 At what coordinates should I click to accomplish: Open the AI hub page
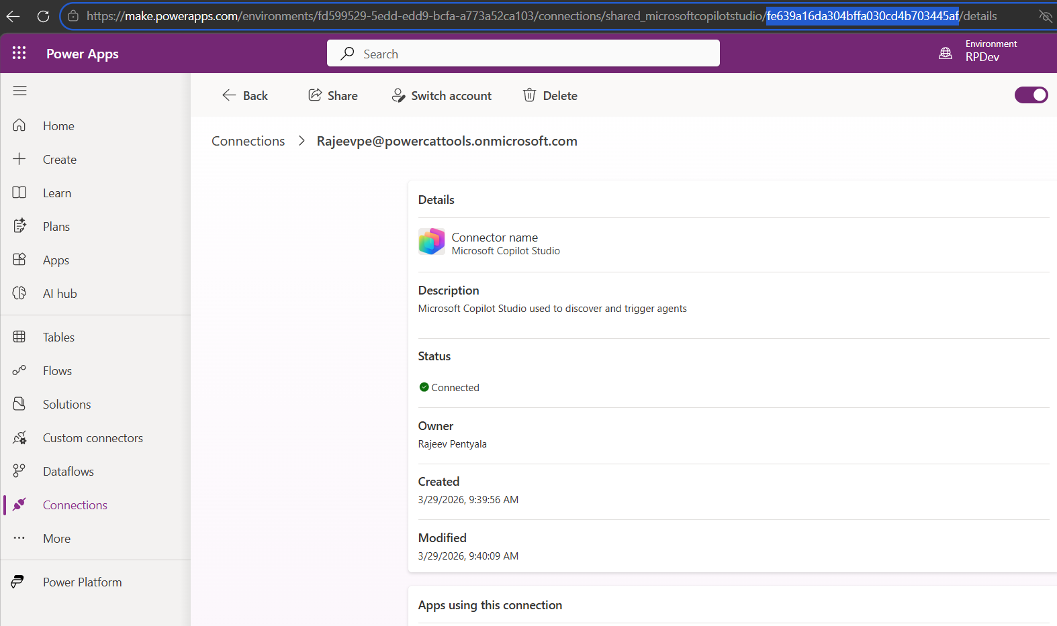60,294
